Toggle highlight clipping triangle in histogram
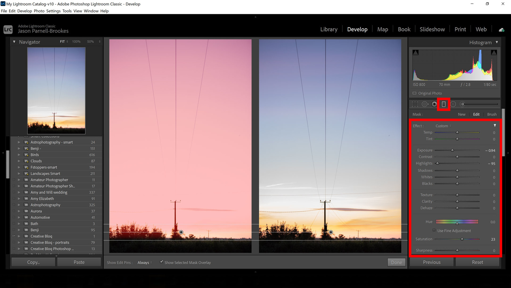Image resolution: width=511 pixels, height=288 pixels. (x=494, y=53)
